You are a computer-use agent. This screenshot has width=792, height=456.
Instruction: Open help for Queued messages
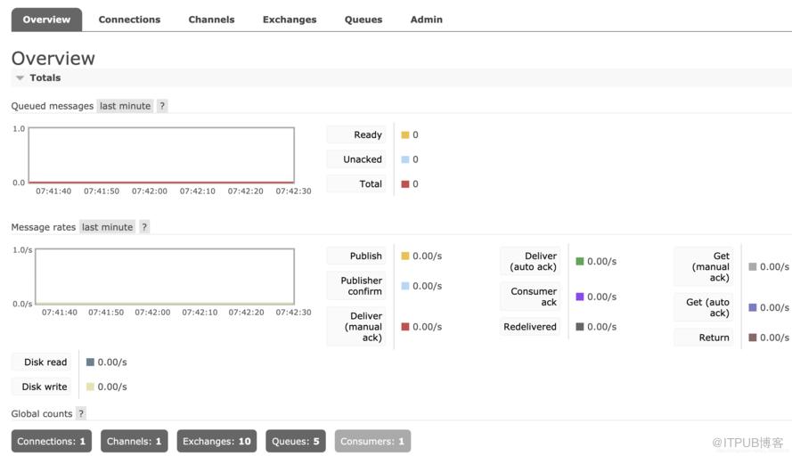162,106
